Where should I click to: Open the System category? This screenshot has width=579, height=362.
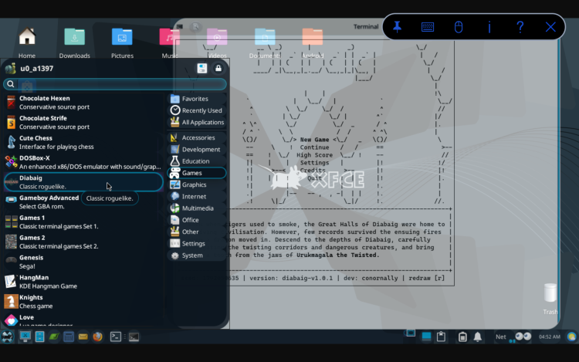(197, 255)
